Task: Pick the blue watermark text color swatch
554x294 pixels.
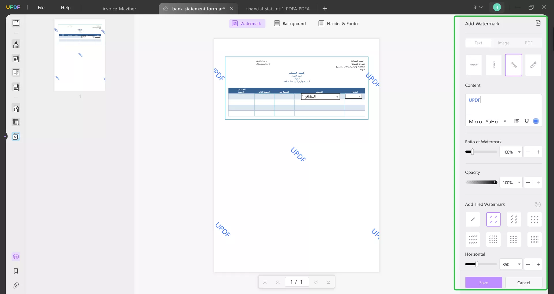Action: tap(536, 121)
